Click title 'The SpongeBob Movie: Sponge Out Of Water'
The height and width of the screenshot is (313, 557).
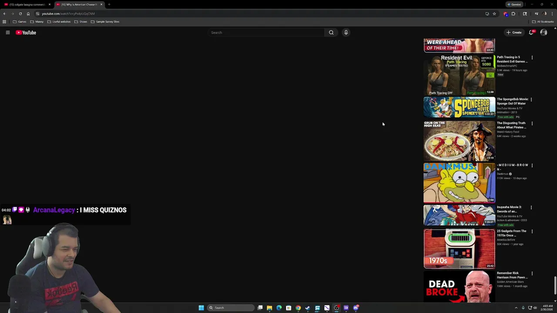click(513, 101)
